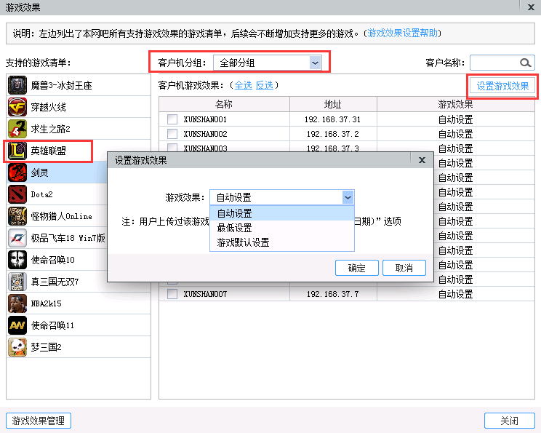This screenshot has height=433, width=541.
Task: Select 求生之路2 in the game list
Action: click(79, 129)
